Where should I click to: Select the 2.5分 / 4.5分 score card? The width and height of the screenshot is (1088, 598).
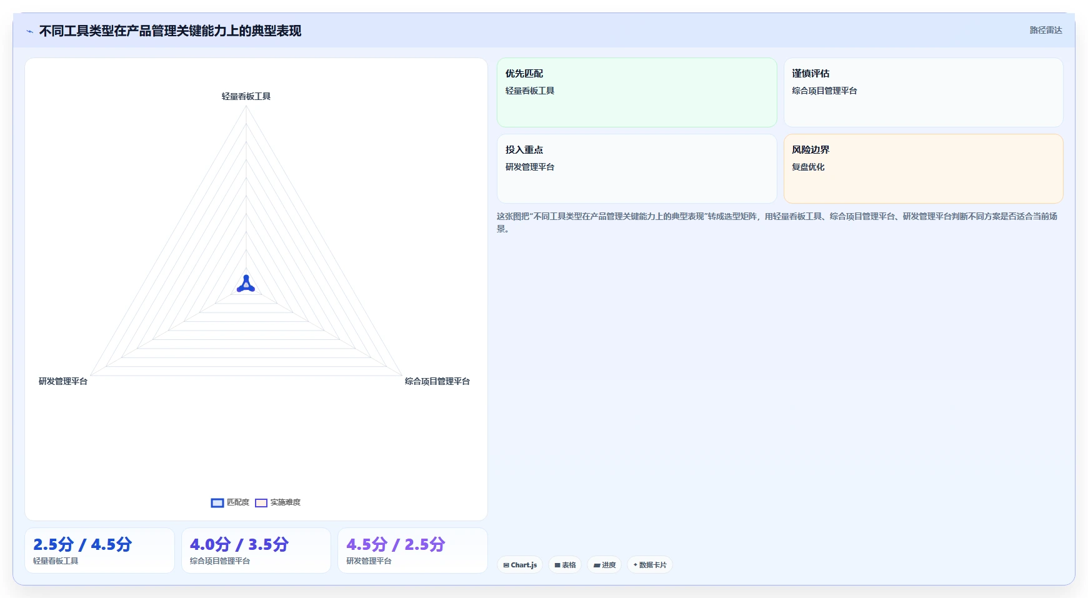(x=99, y=551)
